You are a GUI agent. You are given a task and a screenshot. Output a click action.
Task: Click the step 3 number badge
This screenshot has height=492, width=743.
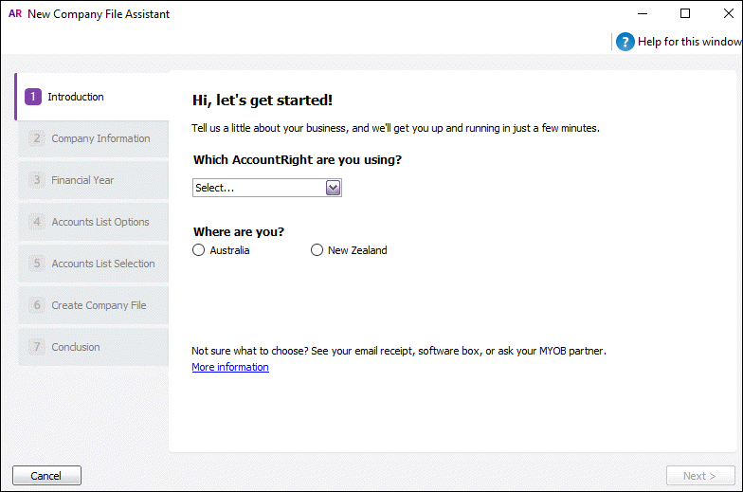37,180
